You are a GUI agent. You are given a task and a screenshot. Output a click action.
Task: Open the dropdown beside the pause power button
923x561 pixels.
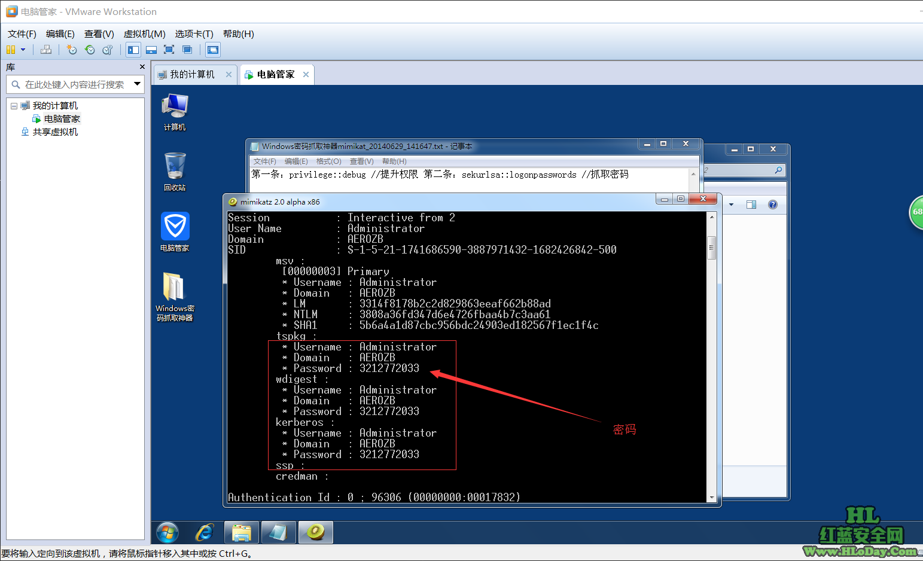click(23, 50)
